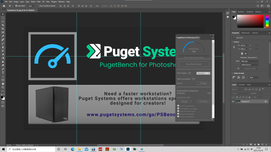Click the canvas Width input field
271x152 pixels.
(244, 45)
